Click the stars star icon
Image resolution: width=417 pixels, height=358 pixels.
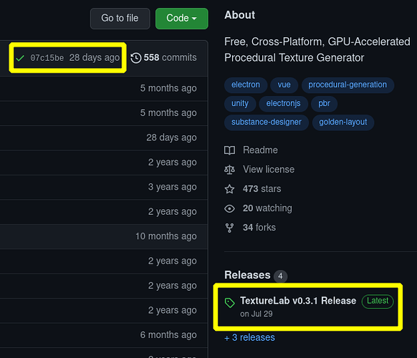[229, 189]
